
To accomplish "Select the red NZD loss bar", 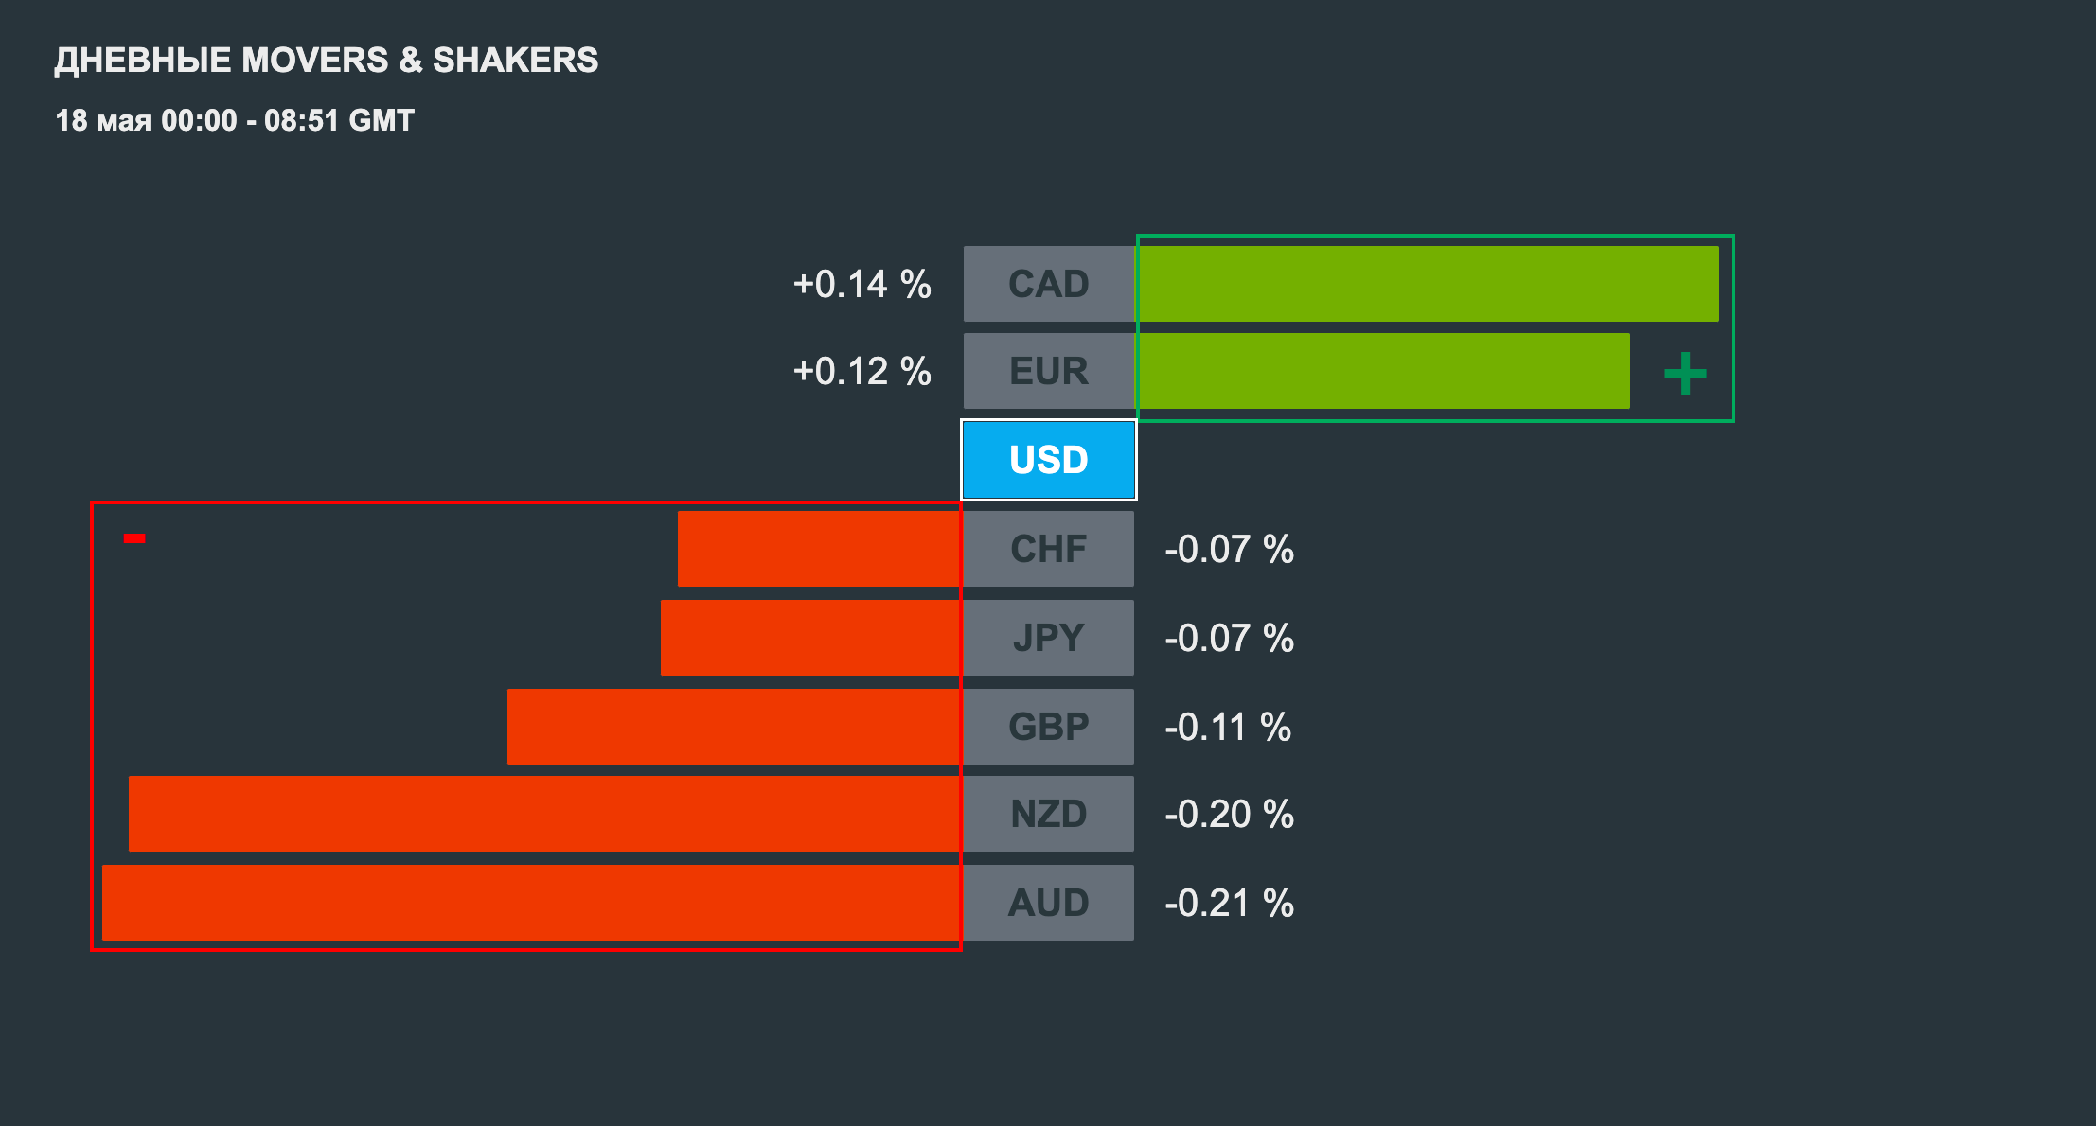I will (544, 814).
